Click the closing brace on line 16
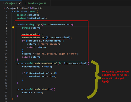 [x=18, y=60]
